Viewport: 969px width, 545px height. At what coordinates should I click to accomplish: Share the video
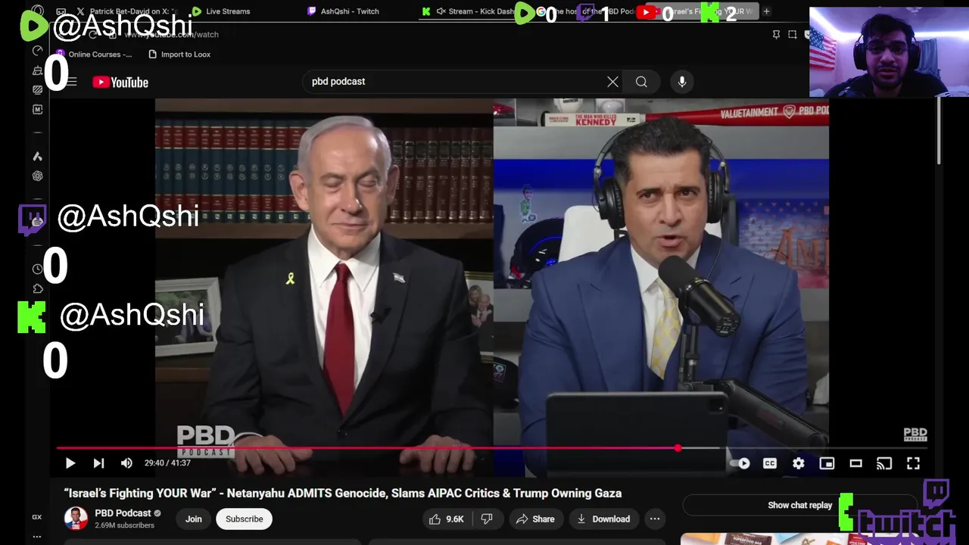coord(535,519)
